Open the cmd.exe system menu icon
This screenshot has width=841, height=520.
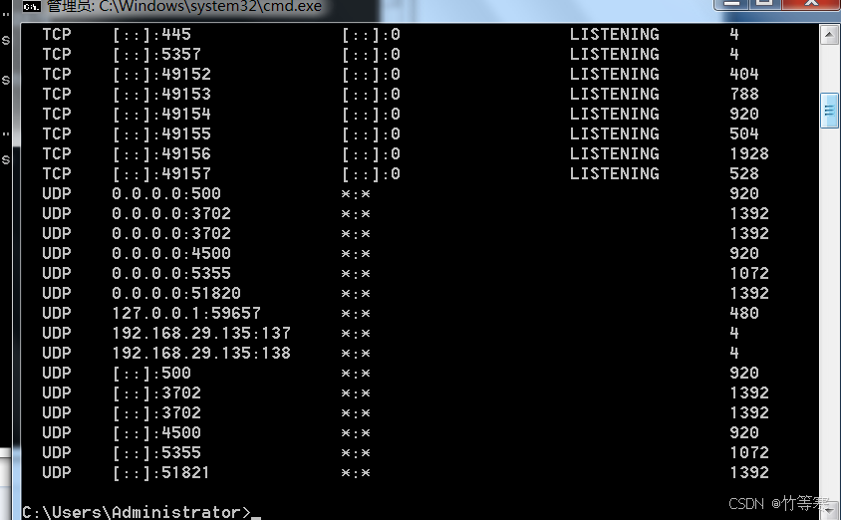pos(32,6)
